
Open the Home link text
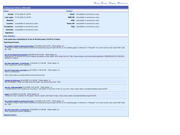(98, 3)
